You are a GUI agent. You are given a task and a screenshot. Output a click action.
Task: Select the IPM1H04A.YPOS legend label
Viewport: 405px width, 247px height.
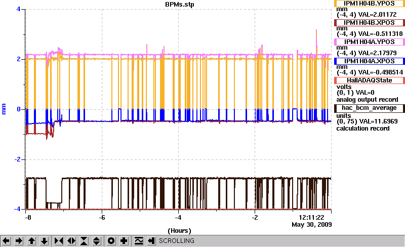369,42
